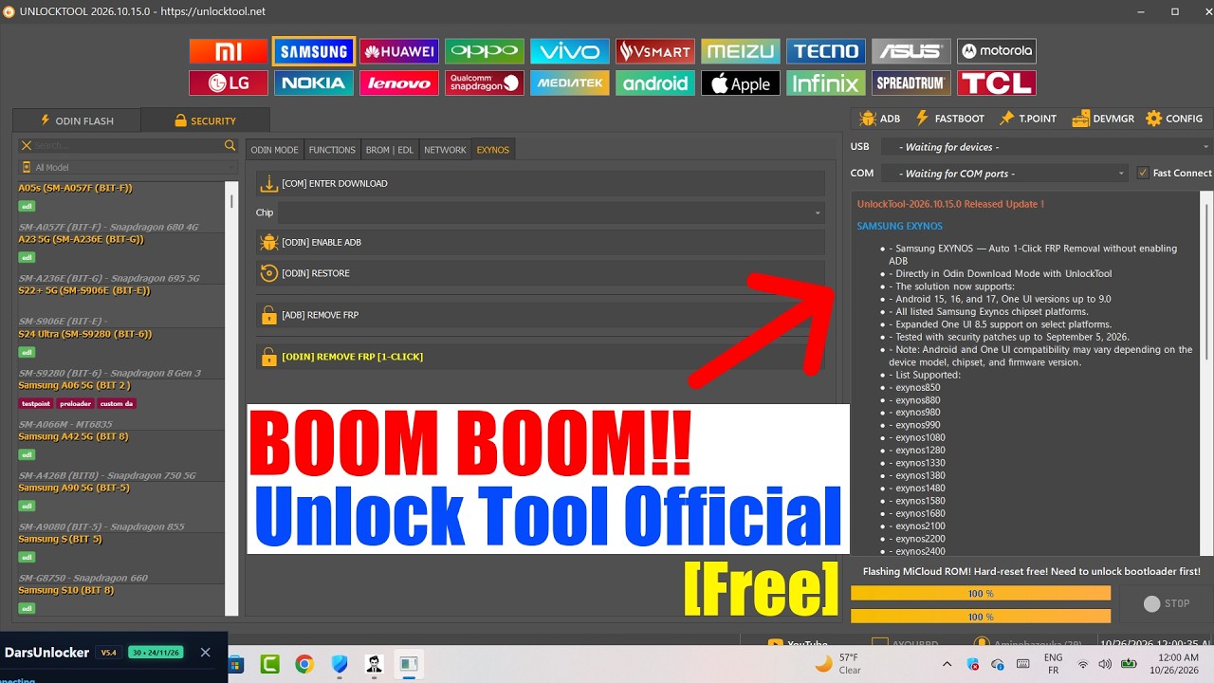This screenshot has height=683, width=1214.
Task: Open the BROM | EDL tab
Action: click(x=390, y=150)
